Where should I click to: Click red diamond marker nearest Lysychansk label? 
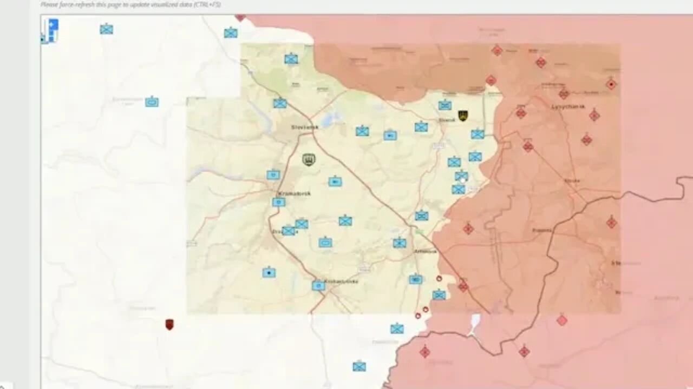coord(564,94)
